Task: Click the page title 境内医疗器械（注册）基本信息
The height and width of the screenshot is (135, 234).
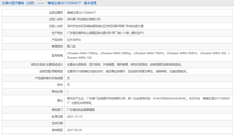Action: (51, 3)
